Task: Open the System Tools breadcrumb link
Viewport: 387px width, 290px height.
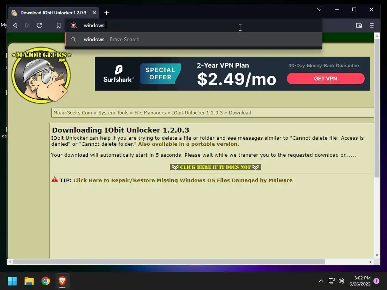Action: [113, 113]
